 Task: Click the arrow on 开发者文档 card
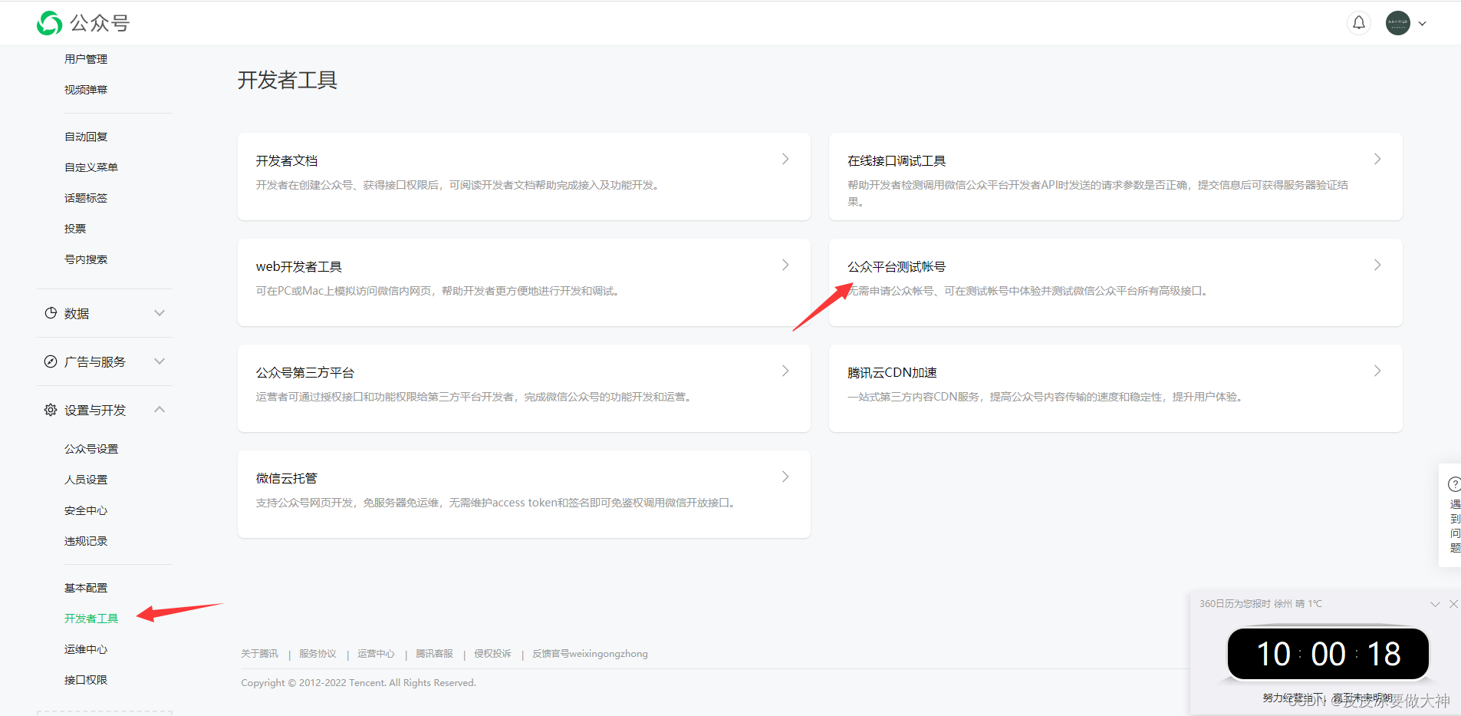(x=785, y=159)
